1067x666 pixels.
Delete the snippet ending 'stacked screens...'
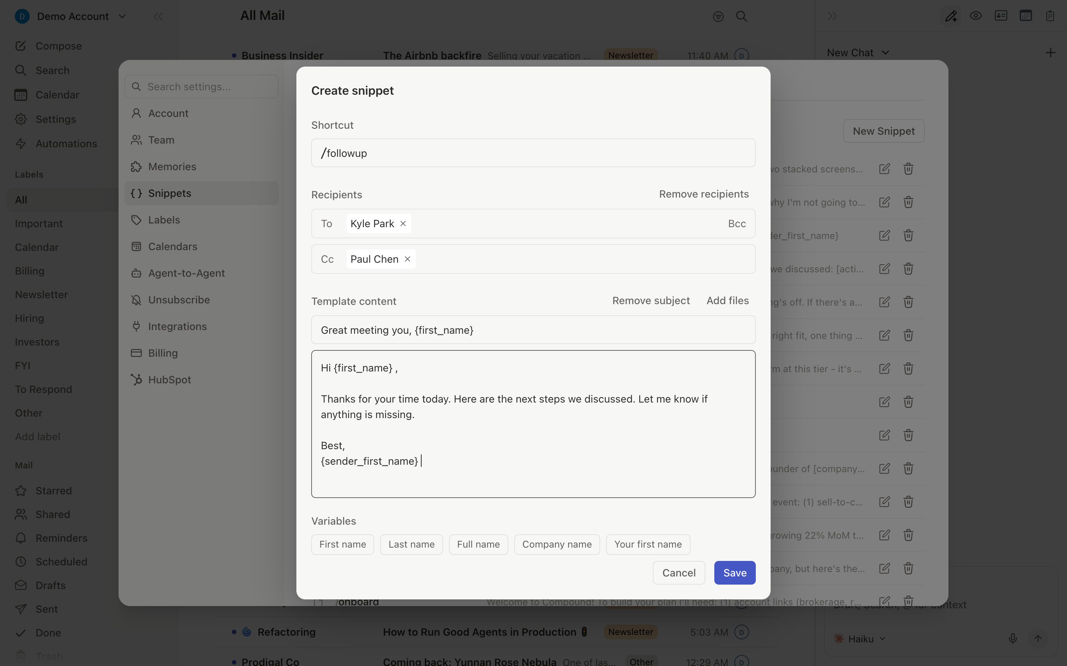tap(908, 169)
